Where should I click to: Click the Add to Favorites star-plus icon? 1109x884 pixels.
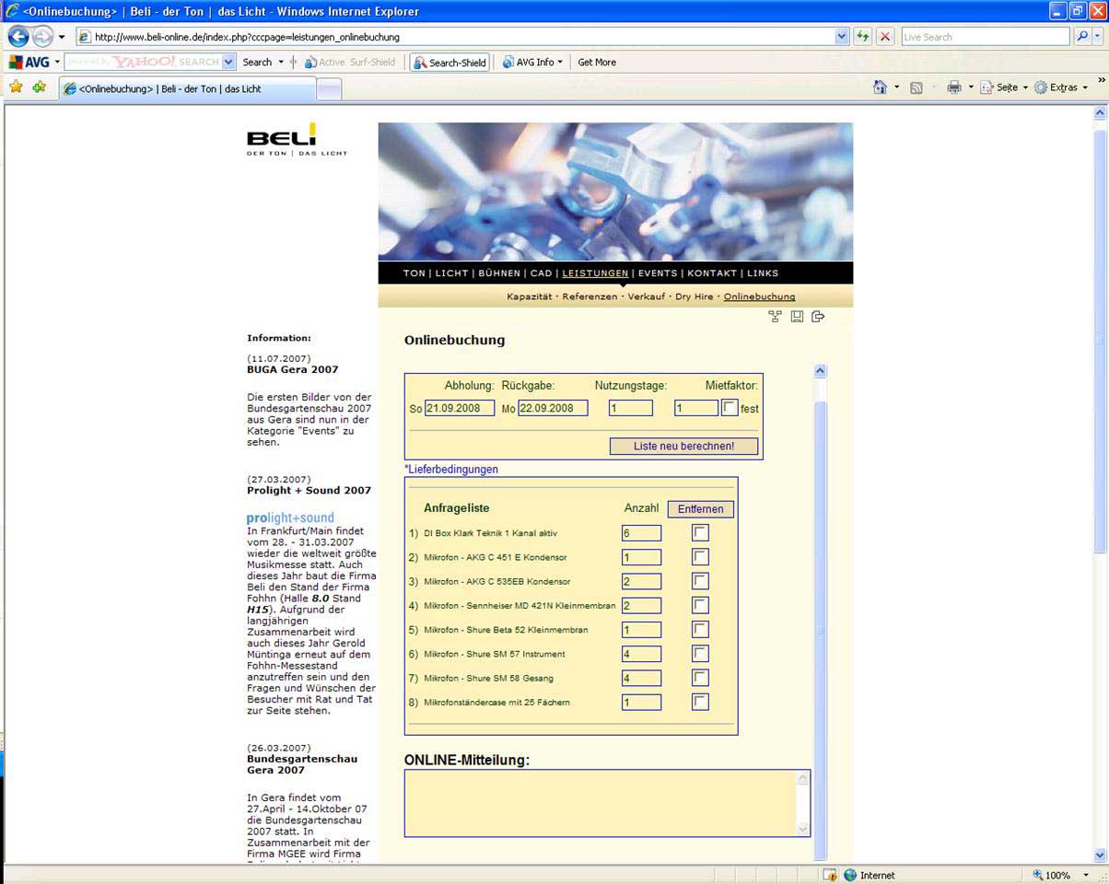[x=39, y=87]
